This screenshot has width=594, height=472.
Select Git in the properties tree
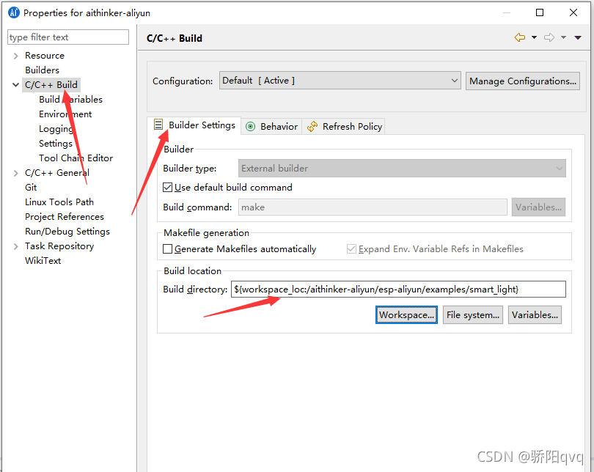[x=31, y=188]
